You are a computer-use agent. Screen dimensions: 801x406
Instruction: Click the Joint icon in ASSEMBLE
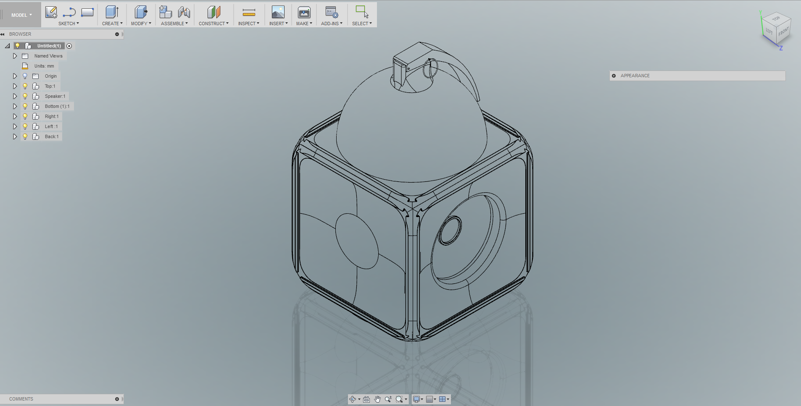(184, 12)
